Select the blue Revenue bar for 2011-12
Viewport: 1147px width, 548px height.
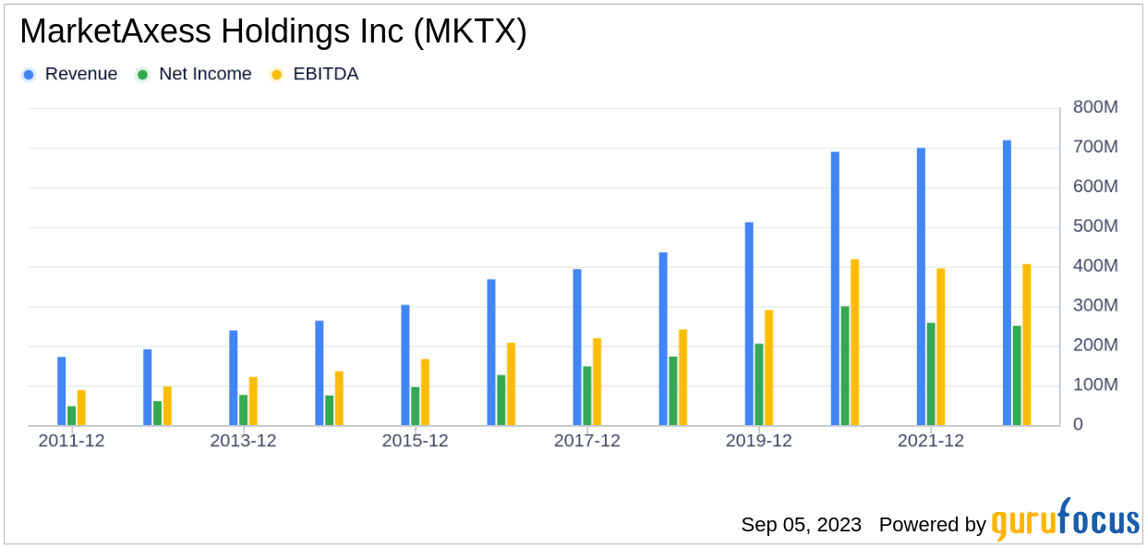[62, 391]
